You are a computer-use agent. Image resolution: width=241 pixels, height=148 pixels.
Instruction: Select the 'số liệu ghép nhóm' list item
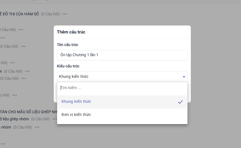pos(14,119)
